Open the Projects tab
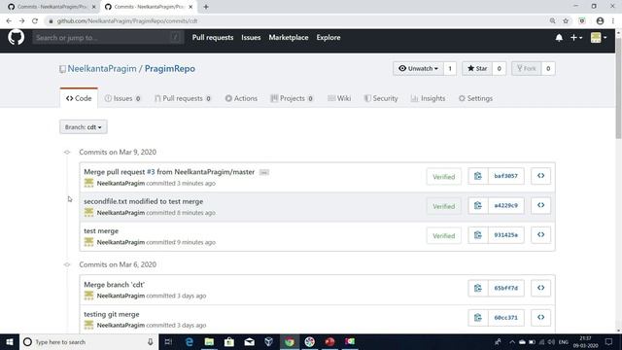622x350 pixels. 292,98
